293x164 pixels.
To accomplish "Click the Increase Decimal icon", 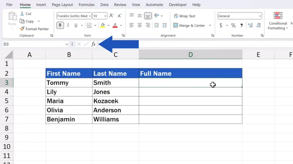I will tap(250, 25).
